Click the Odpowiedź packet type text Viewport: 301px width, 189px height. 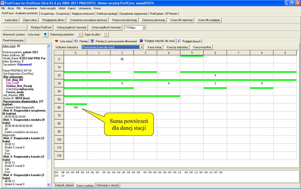pos(25,64)
